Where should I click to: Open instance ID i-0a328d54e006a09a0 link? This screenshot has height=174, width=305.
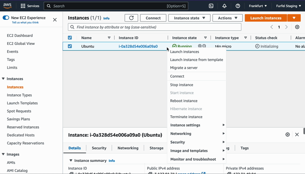[138, 46]
